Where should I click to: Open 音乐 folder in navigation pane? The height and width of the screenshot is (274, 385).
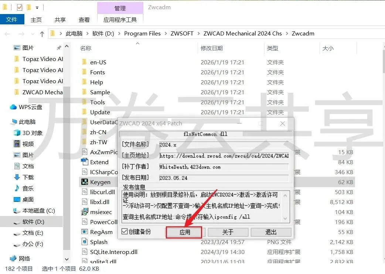pos(28,189)
